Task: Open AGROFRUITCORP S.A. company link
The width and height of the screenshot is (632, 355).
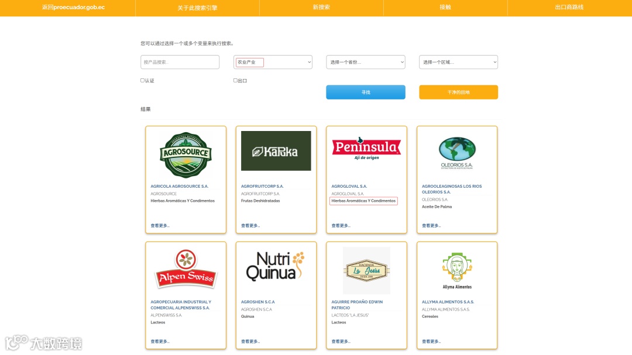Action: coord(262,186)
